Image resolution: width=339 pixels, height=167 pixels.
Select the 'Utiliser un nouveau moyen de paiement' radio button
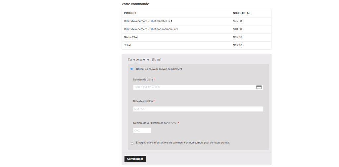click(132, 69)
